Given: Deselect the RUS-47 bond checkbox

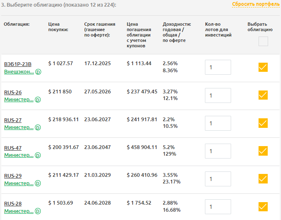Looking at the screenshot, I should coord(263,151).
